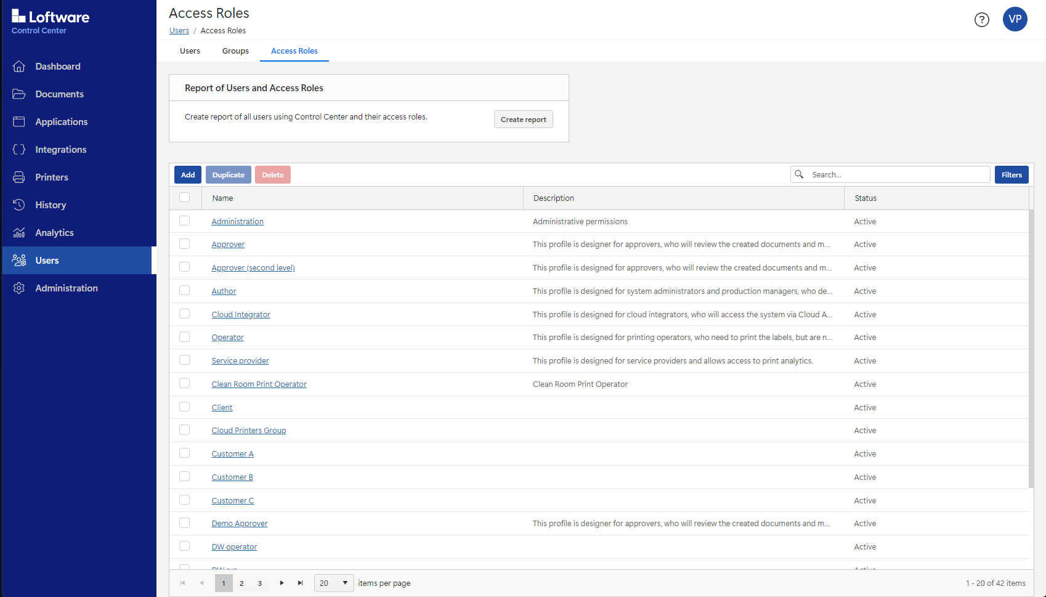The width and height of the screenshot is (1046, 597).
Task: Tick the checkbox for Administration role
Action: click(x=185, y=221)
